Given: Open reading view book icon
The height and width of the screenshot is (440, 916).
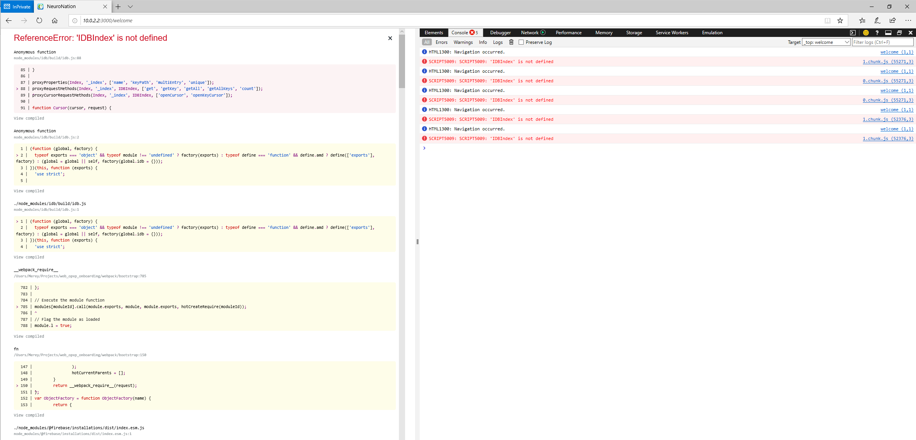Looking at the screenshot, I should (827, 21).
